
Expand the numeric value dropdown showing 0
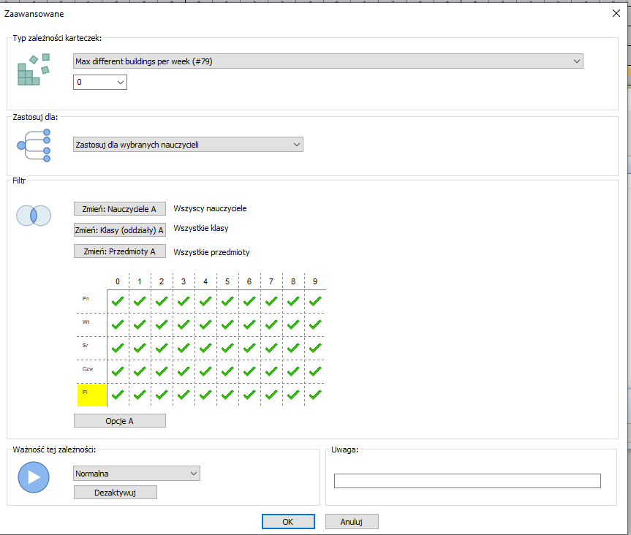(x=100, y=83)
